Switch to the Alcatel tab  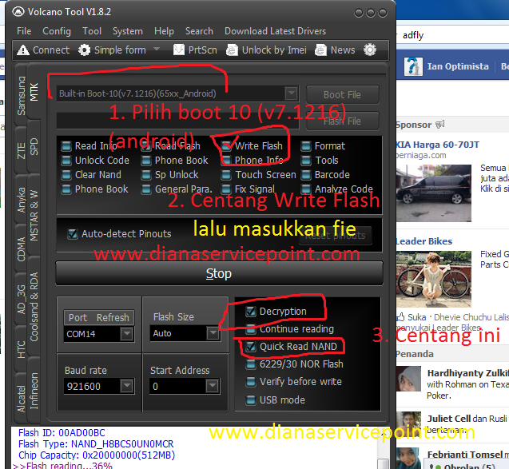pos(21,399)
